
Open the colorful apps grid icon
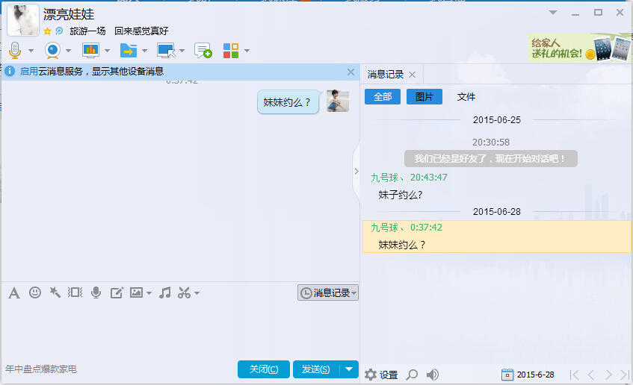point(231,51)
